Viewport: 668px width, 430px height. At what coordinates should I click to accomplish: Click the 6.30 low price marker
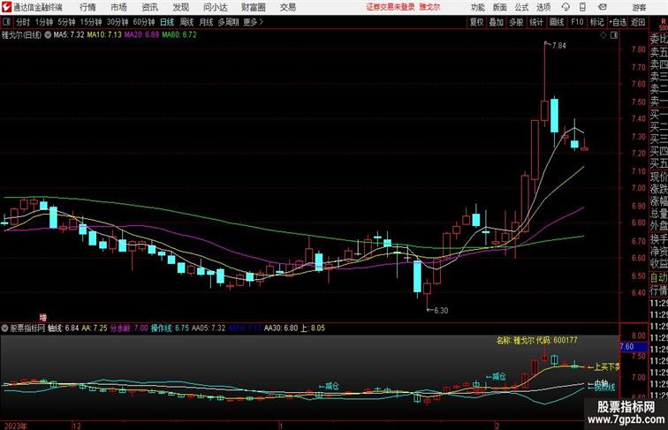tap(441, 311)
